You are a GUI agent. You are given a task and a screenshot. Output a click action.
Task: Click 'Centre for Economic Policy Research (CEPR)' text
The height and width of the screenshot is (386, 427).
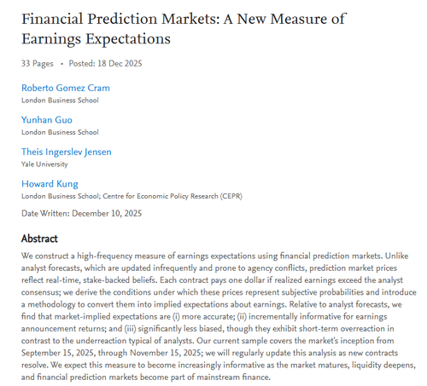[173, 196]
